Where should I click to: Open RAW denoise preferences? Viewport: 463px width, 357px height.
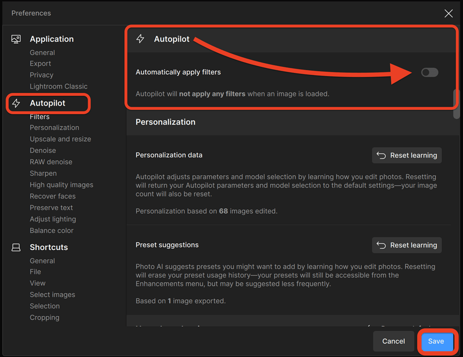click(51, 162)
